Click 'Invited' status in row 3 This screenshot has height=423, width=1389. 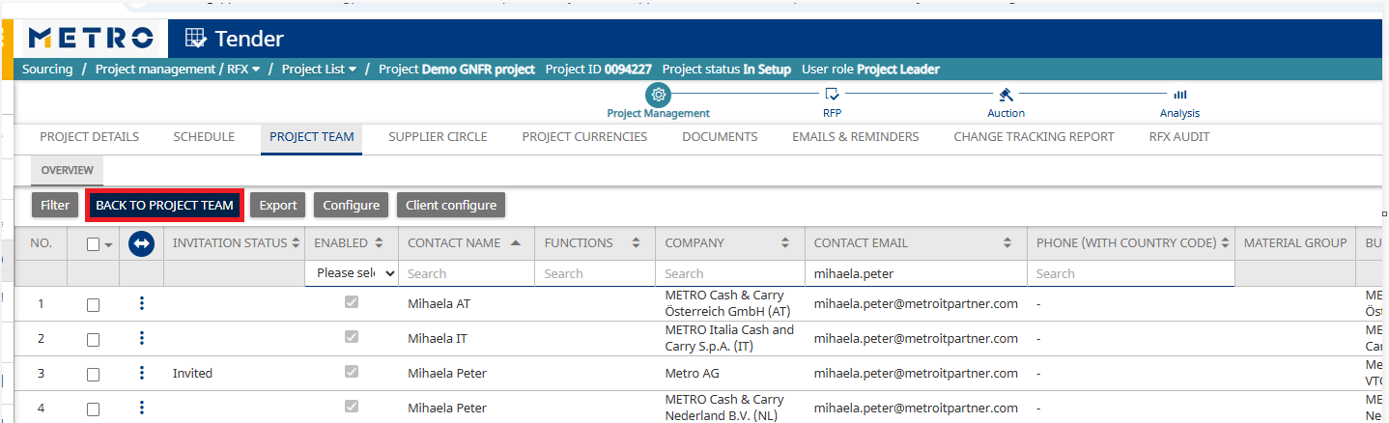click(x=192, y=373)
